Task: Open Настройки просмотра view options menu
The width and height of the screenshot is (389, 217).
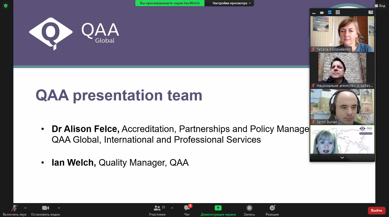Action: [232, 3]
